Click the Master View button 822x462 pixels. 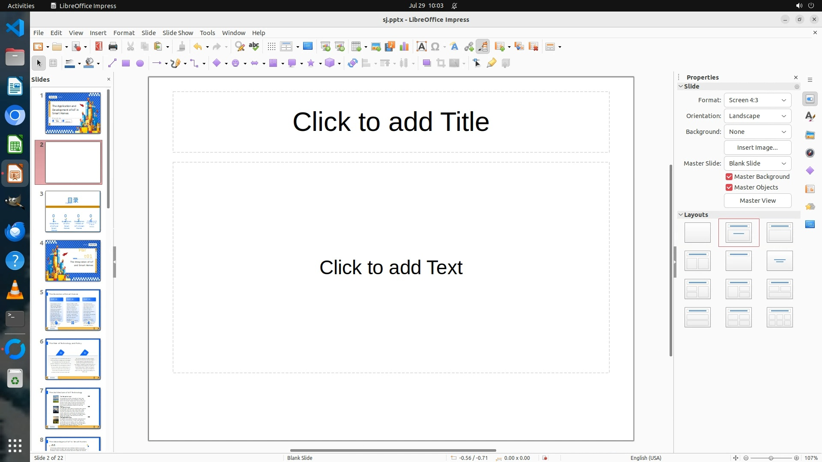(757, 201)
